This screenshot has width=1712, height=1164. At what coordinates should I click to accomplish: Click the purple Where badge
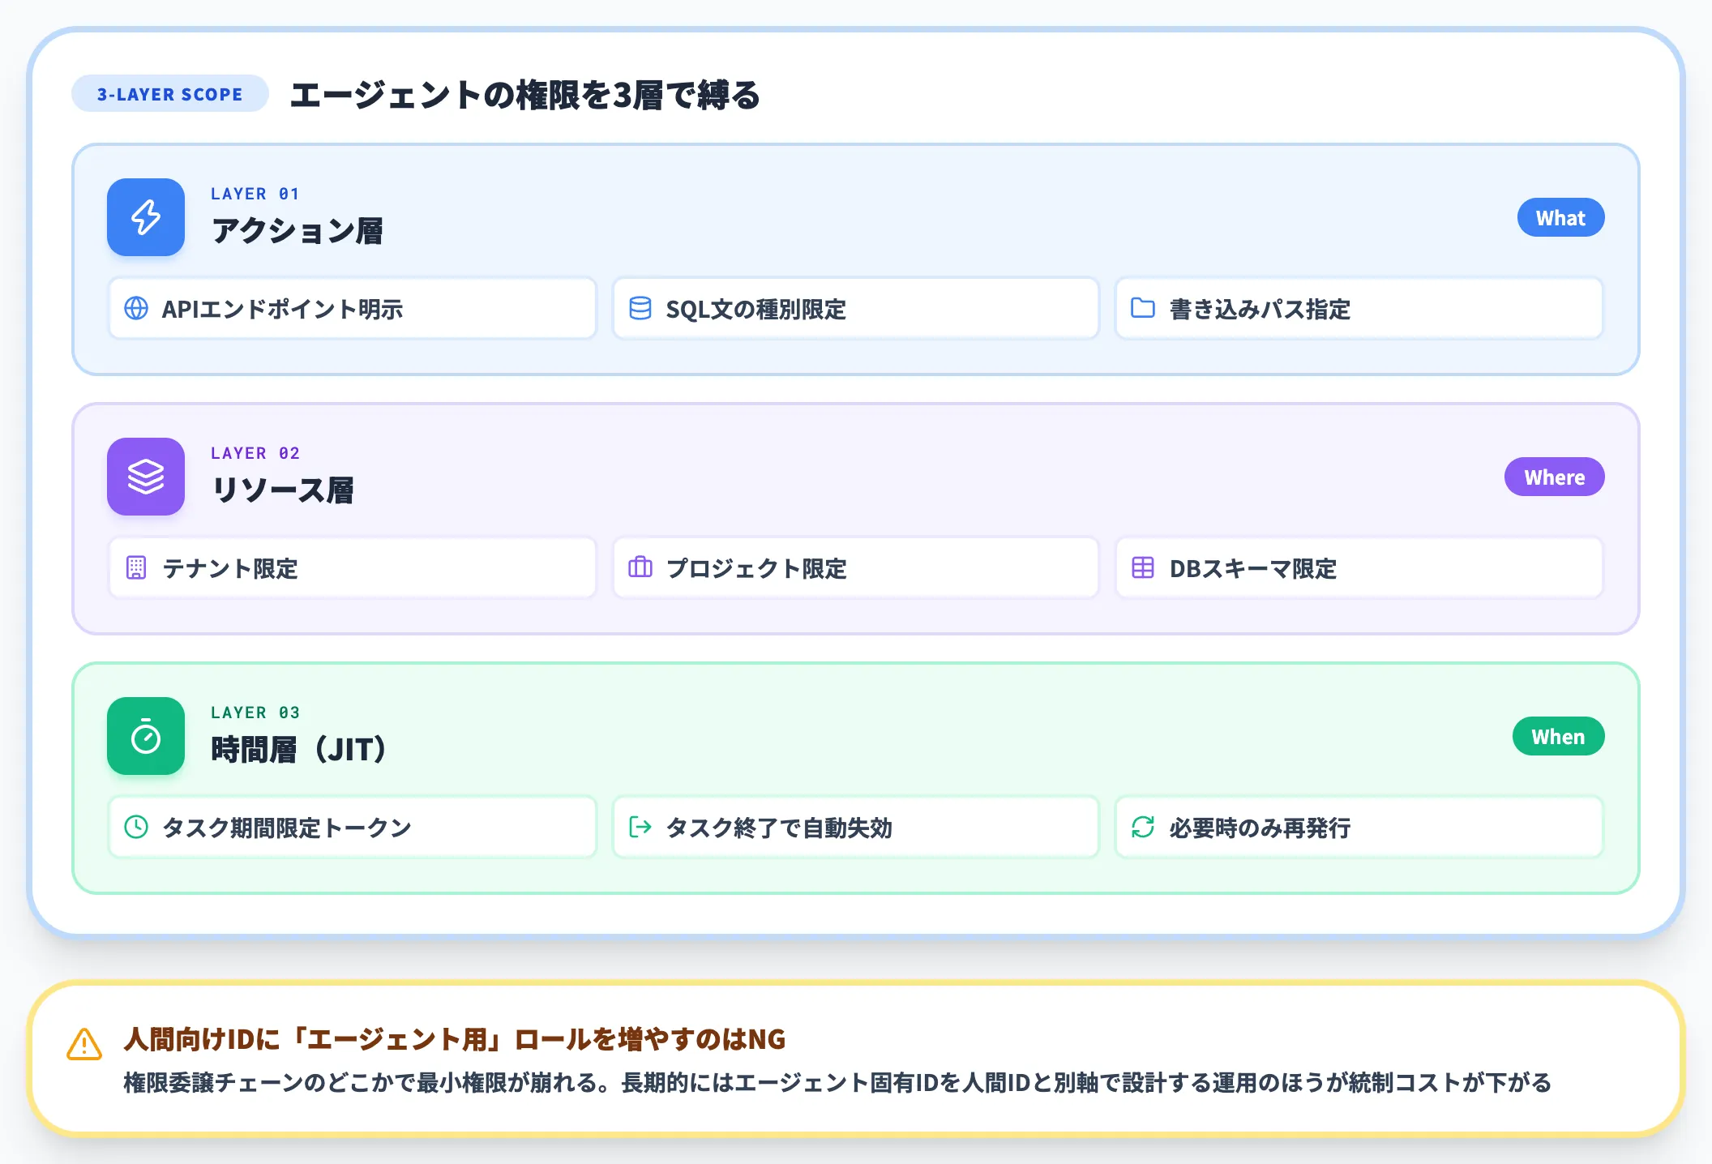pyautogui.click(x=1554, y=477)
